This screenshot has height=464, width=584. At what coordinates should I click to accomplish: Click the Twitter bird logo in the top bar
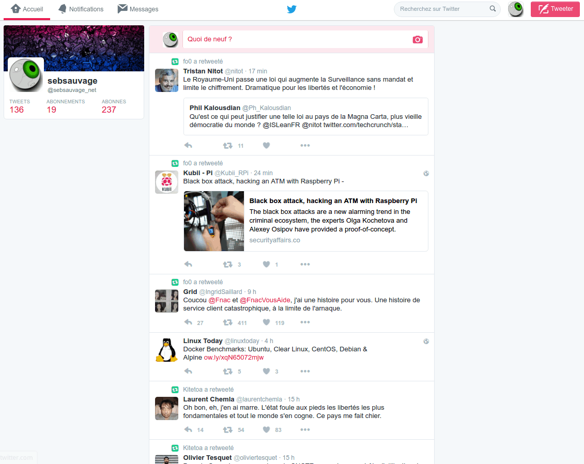291,9
